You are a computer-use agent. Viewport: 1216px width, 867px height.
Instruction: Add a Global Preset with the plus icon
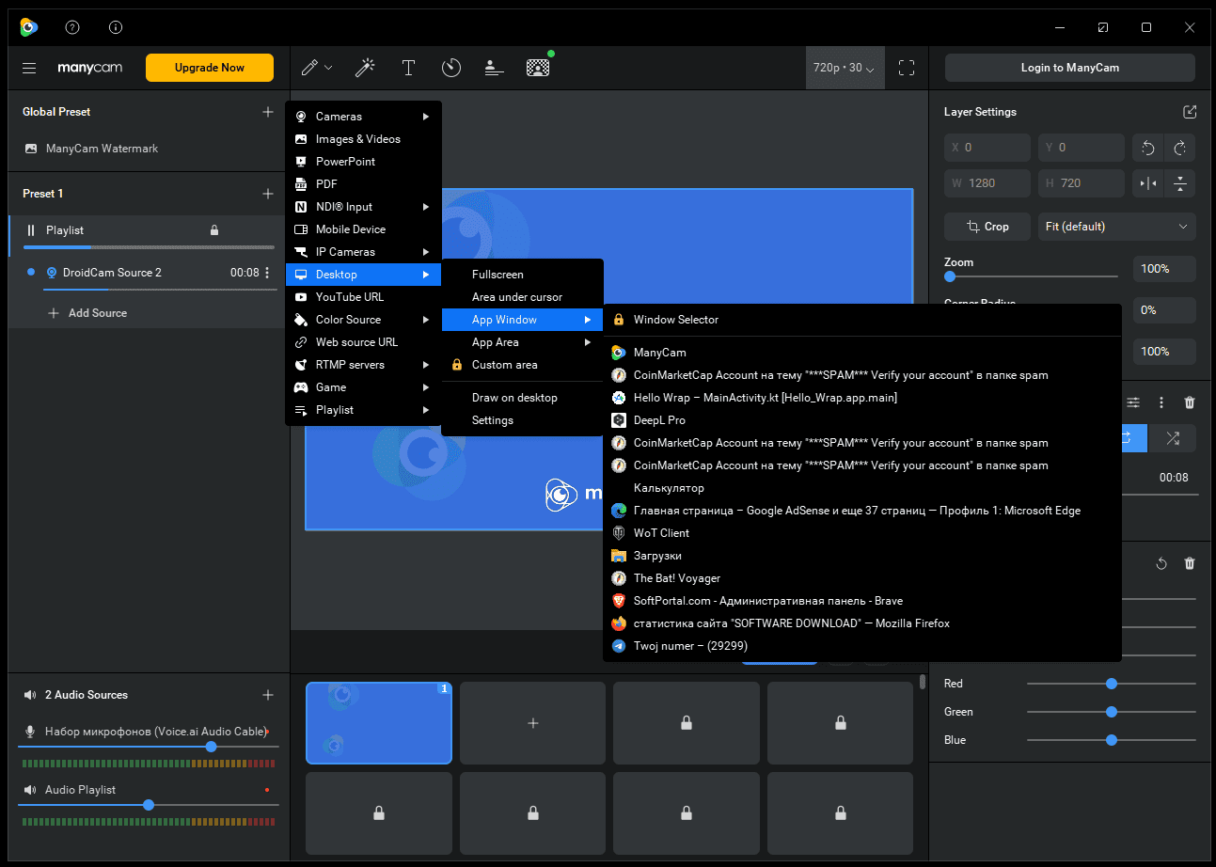(x=268, y=112)
